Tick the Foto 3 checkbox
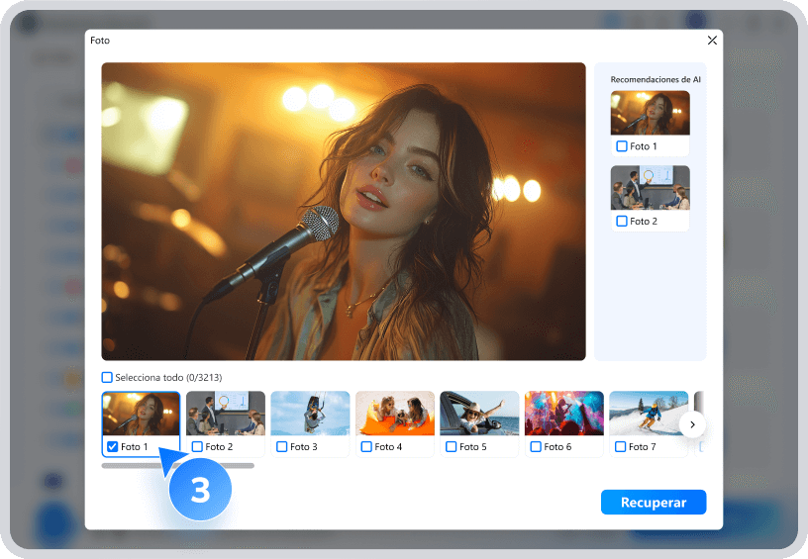The height and width of the screenshot is (559, 808). click(x=282, y=447)
